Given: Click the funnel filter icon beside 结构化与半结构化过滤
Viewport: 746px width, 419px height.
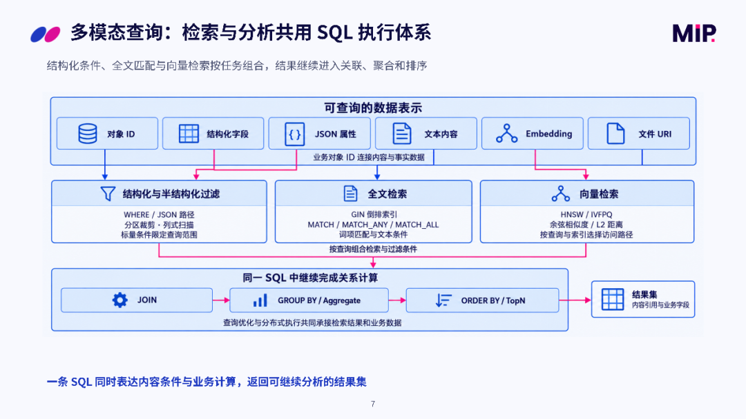Looking at the screenshot, I should pyautogui.click(x=108, y=194).
